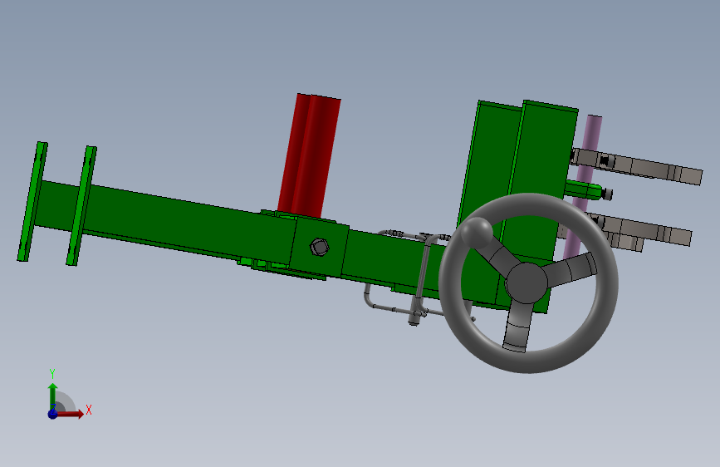The height and width of the screenshot is (467, 720).
Task: Click the blue Z axis ball of the triad
Action: coord(53,414)
